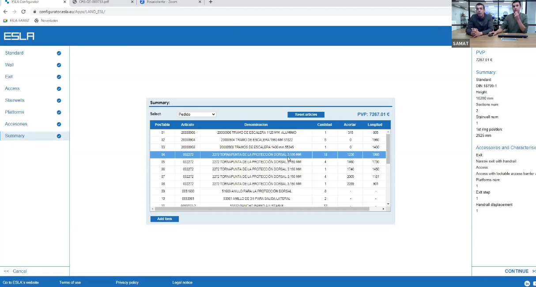
Task: Click the Add item button
Action: [164, 219]
